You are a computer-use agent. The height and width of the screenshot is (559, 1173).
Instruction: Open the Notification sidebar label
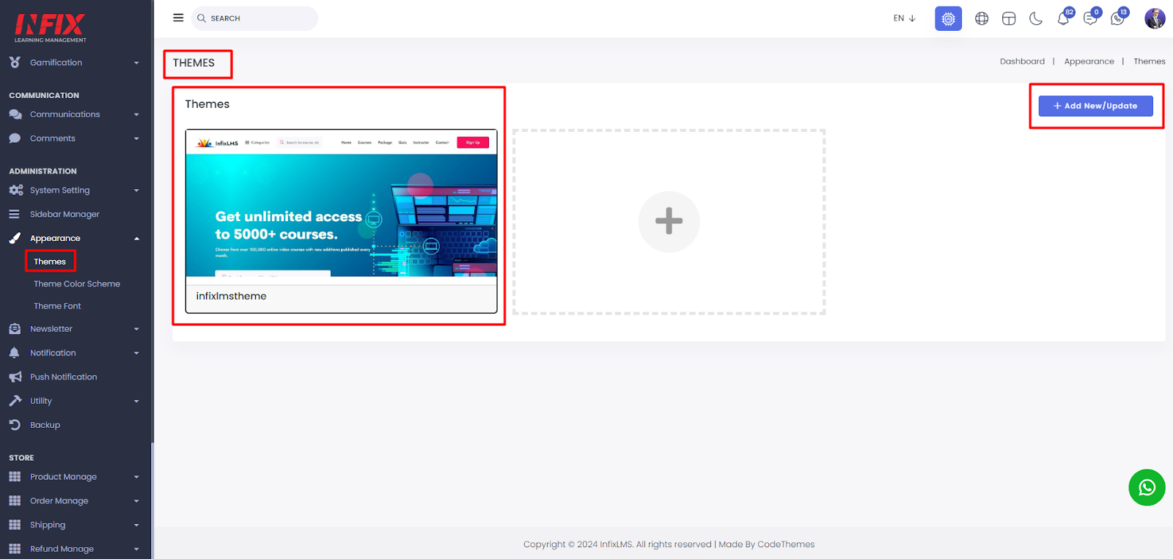53,353
